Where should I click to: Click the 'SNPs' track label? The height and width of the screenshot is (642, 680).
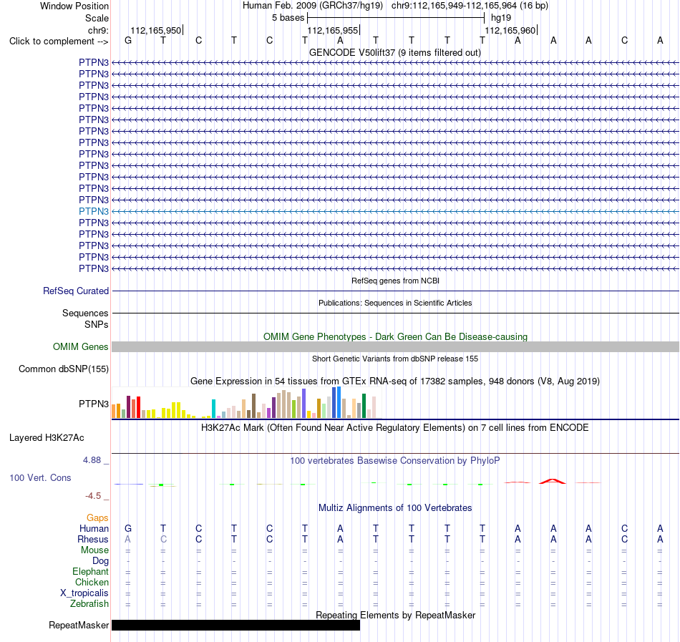[97, 325]
